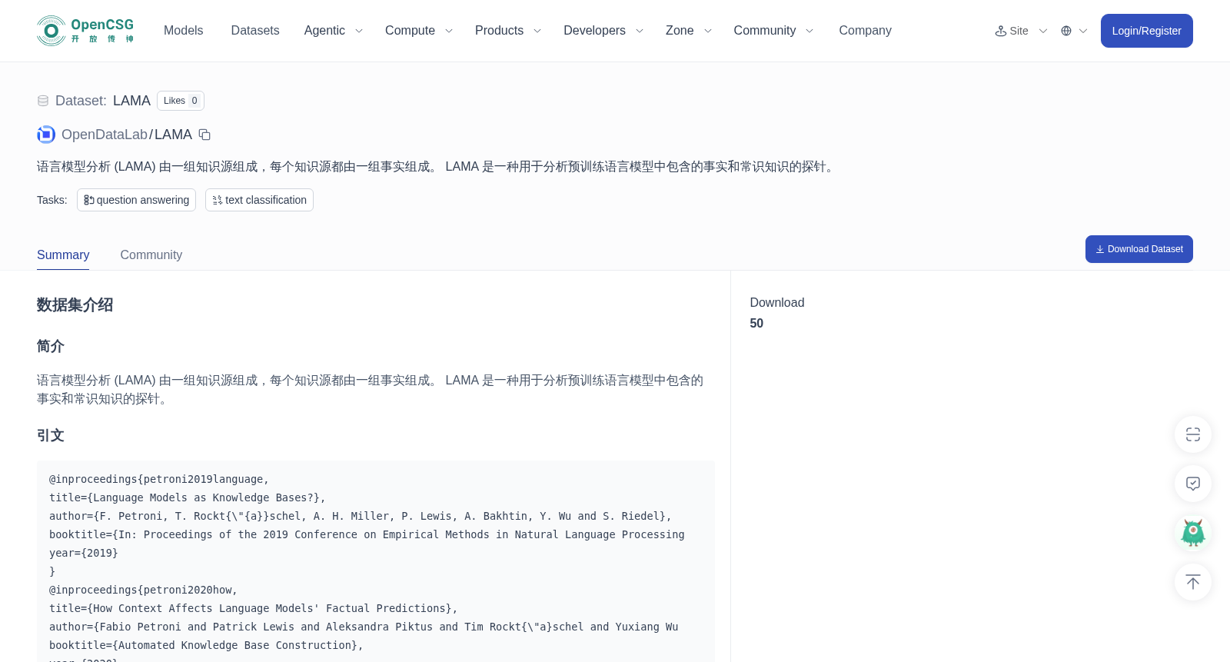Image resolution: width=1230 pixels, height=662 pixels.
Task: Click the 数据集介绍 heading
Action: (x=75, y=305)
